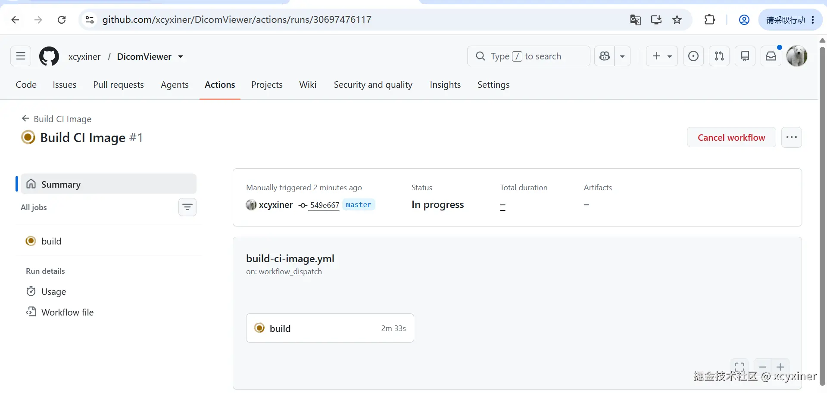Open the xcyxiner owner link in breadcrumb
The image size is (827, 393).
[x=84, y=56]
